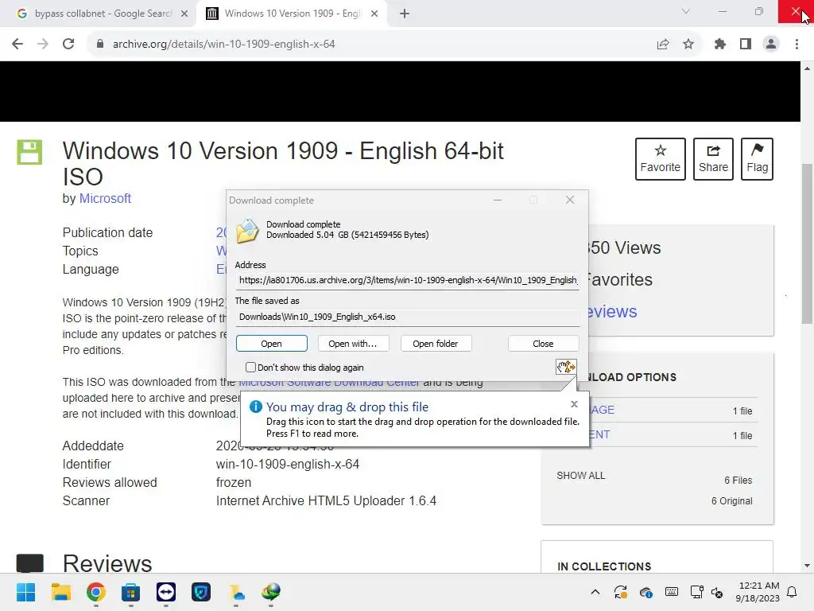
Task: Open the Windows Start menu
Action: 25,592
